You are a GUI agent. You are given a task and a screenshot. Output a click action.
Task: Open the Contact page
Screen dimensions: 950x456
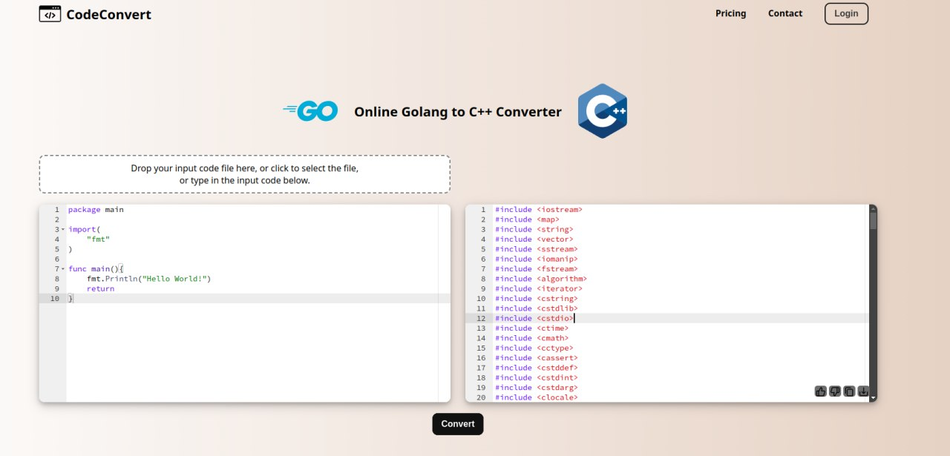coord(784,13)
